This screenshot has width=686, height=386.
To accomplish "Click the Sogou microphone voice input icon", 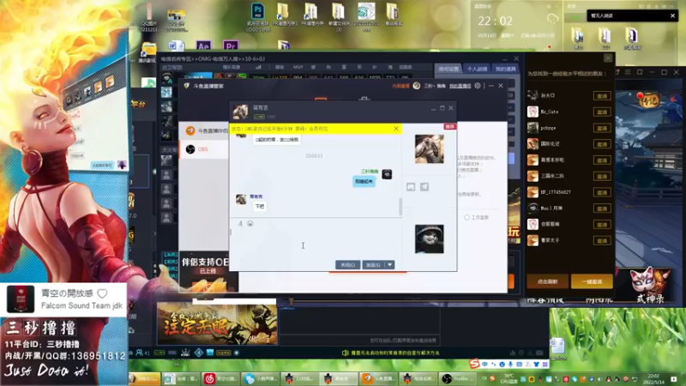I will [510, 364].
